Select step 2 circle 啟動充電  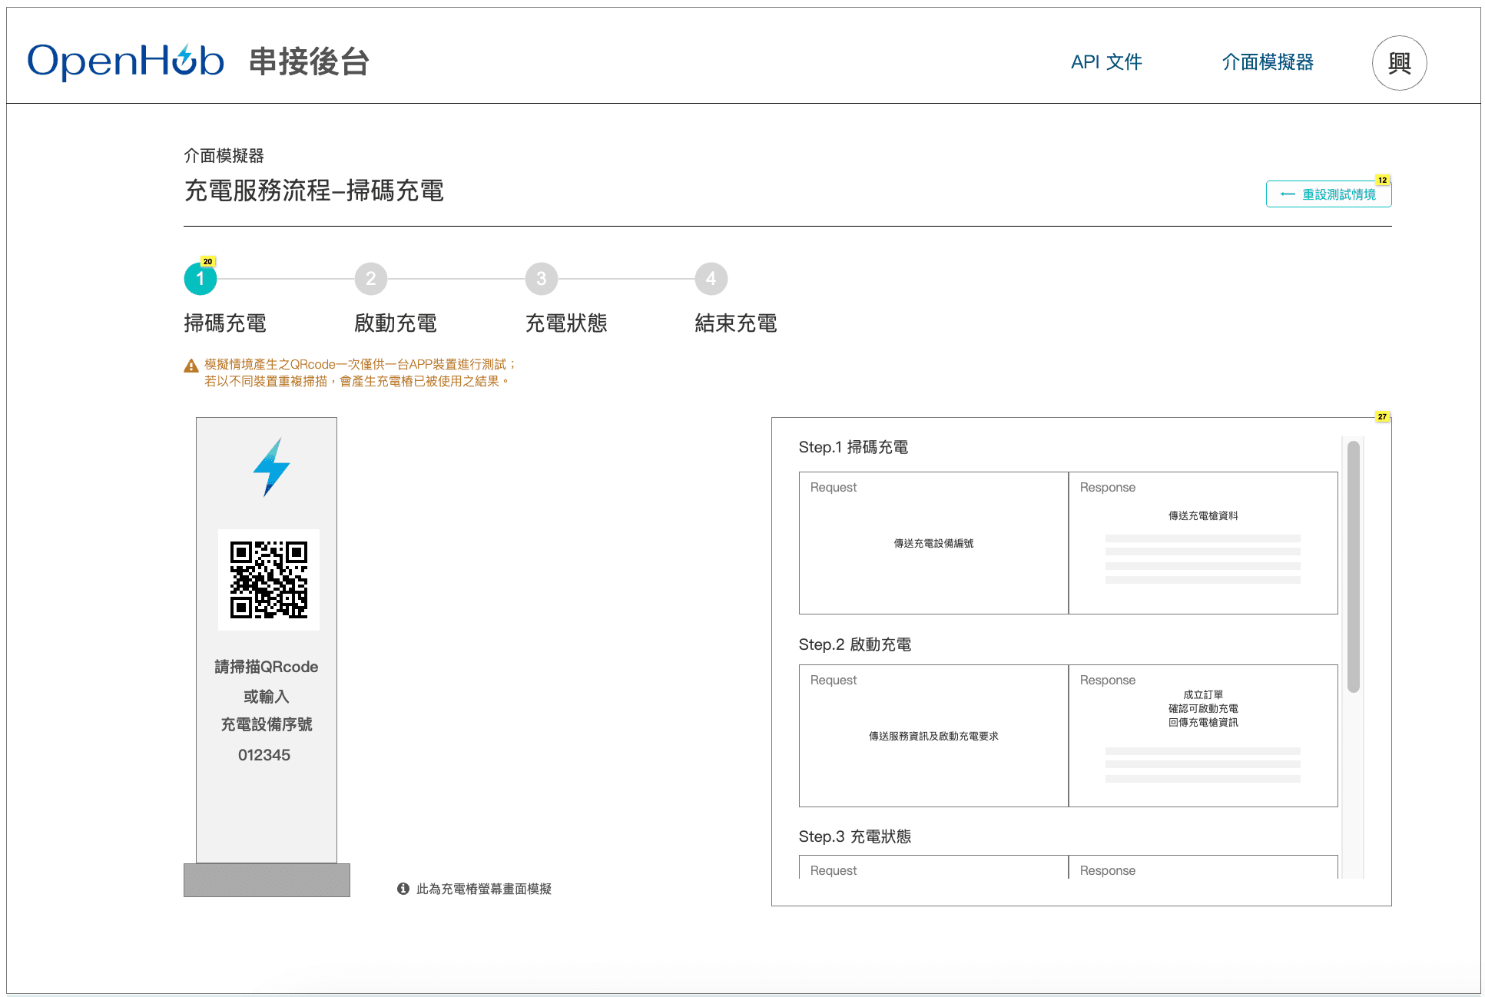coord(371,279)
